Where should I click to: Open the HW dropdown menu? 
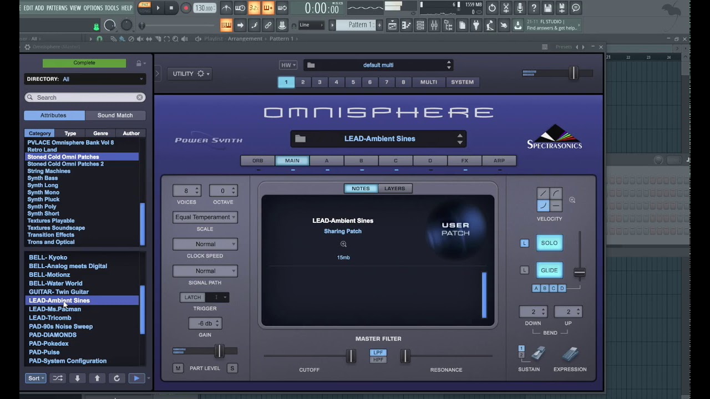pyautogui.click(x=288, y=65)
